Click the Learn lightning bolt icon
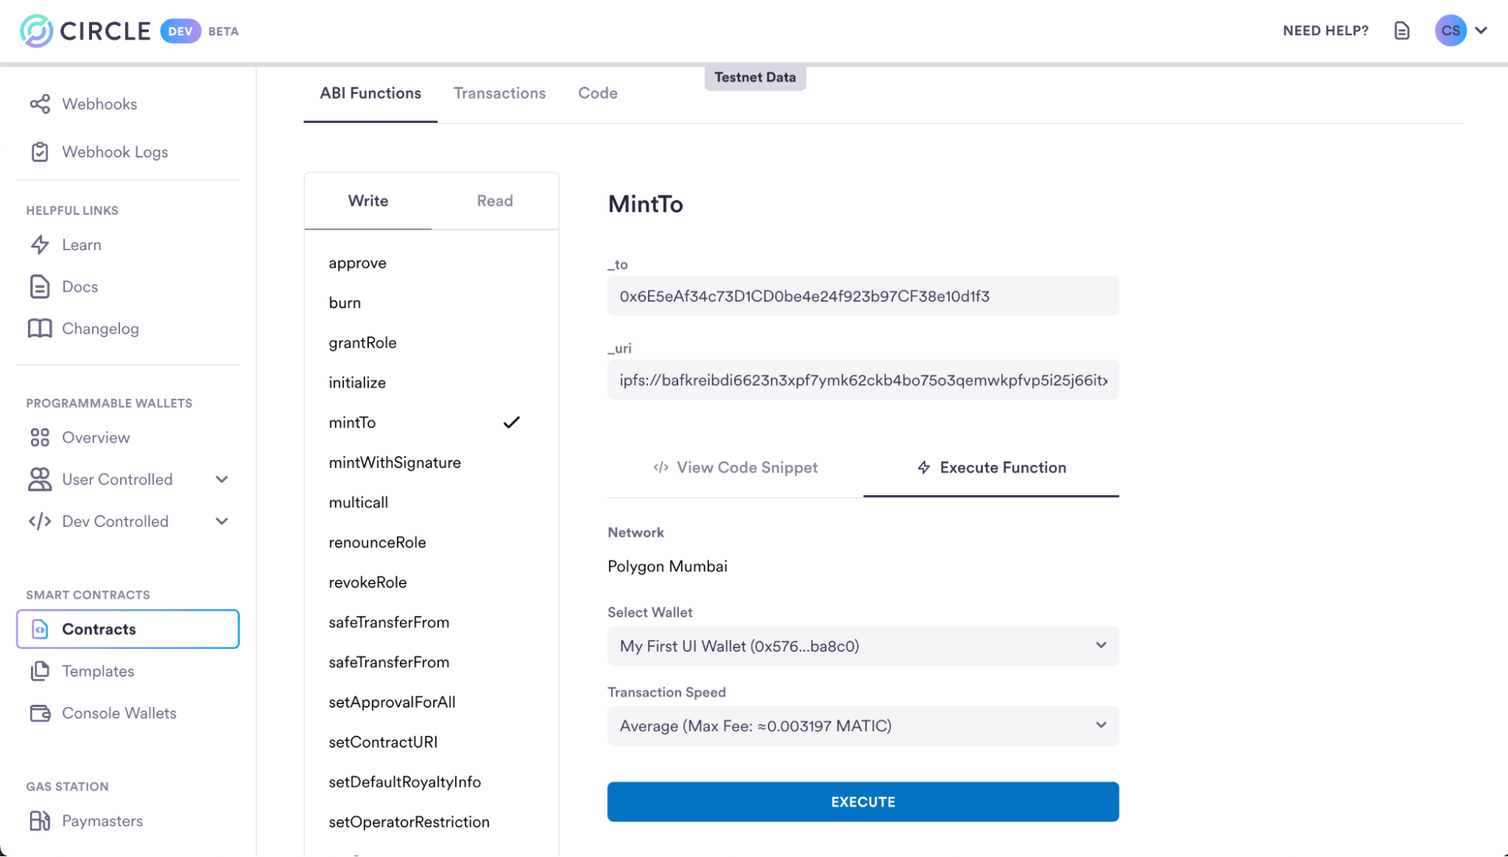The image size is (1508, 857). click(40, 245)
